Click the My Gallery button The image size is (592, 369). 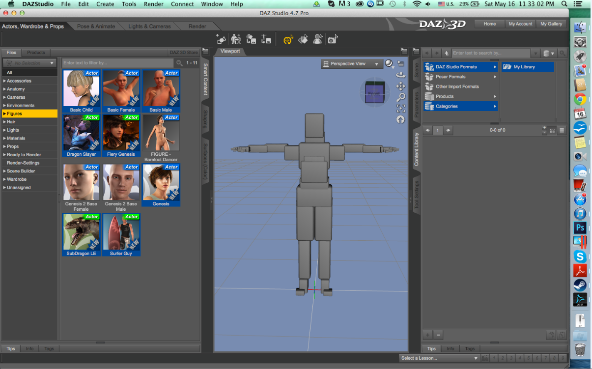(x=551, y=24)
